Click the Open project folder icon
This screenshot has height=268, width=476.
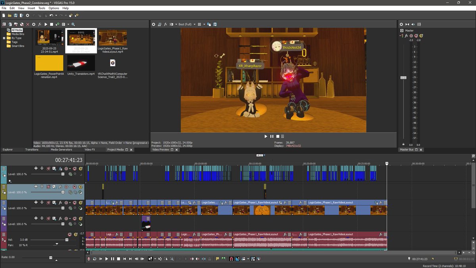(10, 15)
